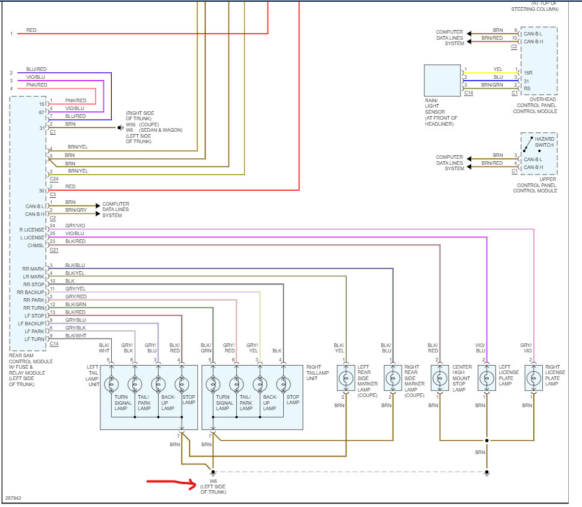582x507 pixels.
Task: Click the "C24" connector label
Action: pyautogui.click(x=54, y=179)
